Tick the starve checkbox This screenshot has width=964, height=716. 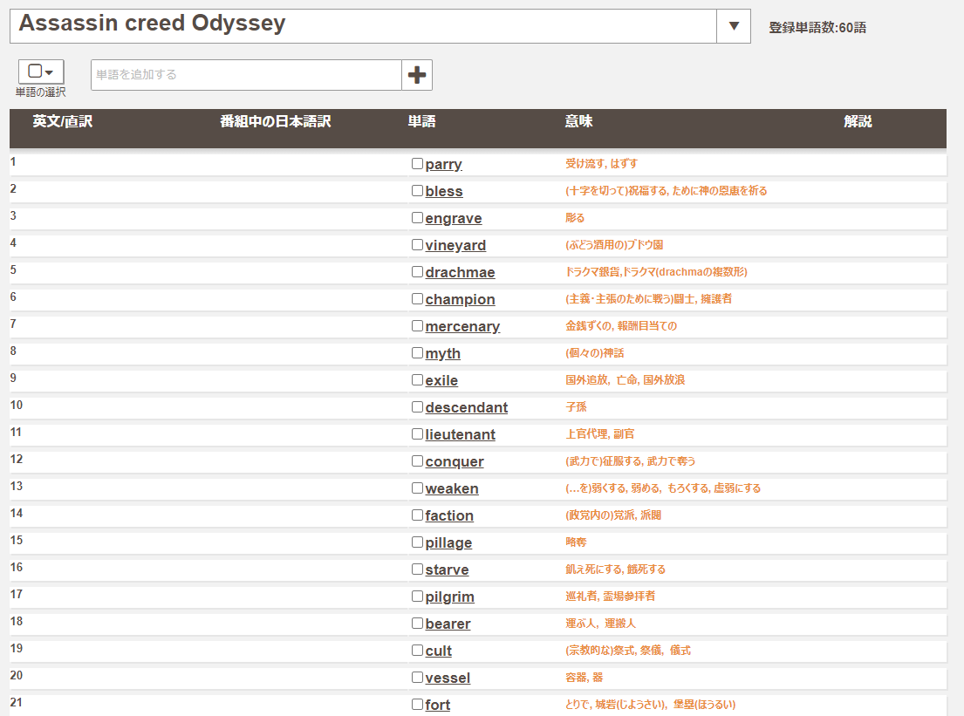pos(418,569)
